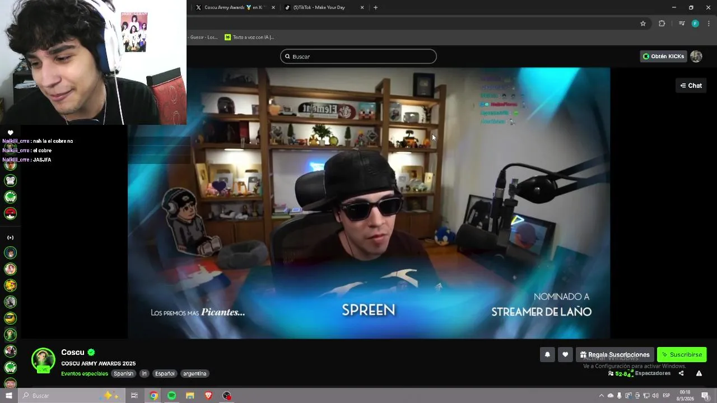The image size is (717, 403).
Task: Expand the Chat panel
Action: coord(691,86)
